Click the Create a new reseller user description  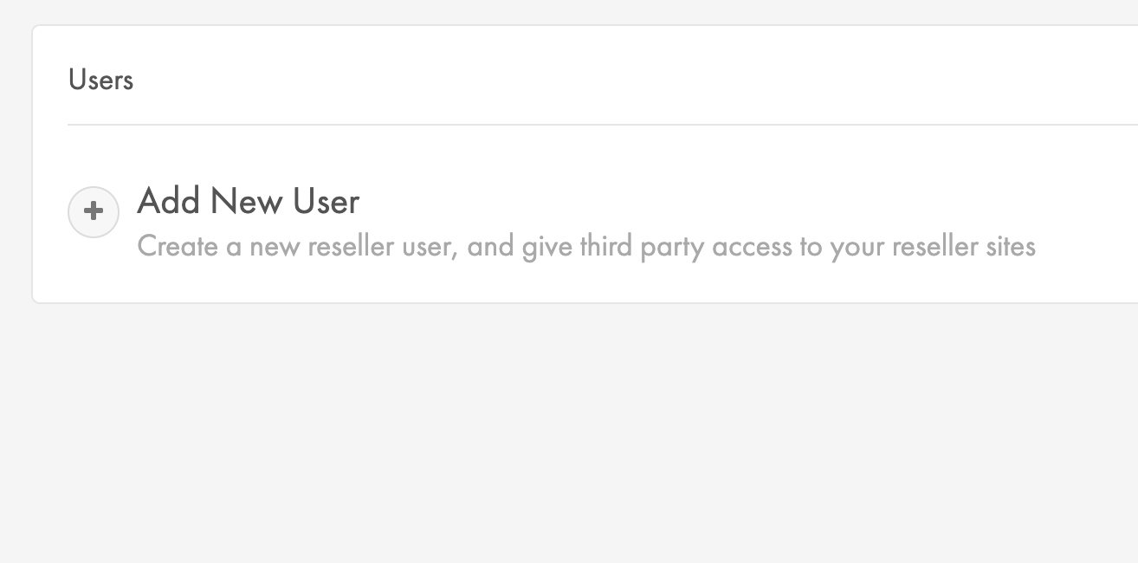pyautogui.click(x=585, y=247)
